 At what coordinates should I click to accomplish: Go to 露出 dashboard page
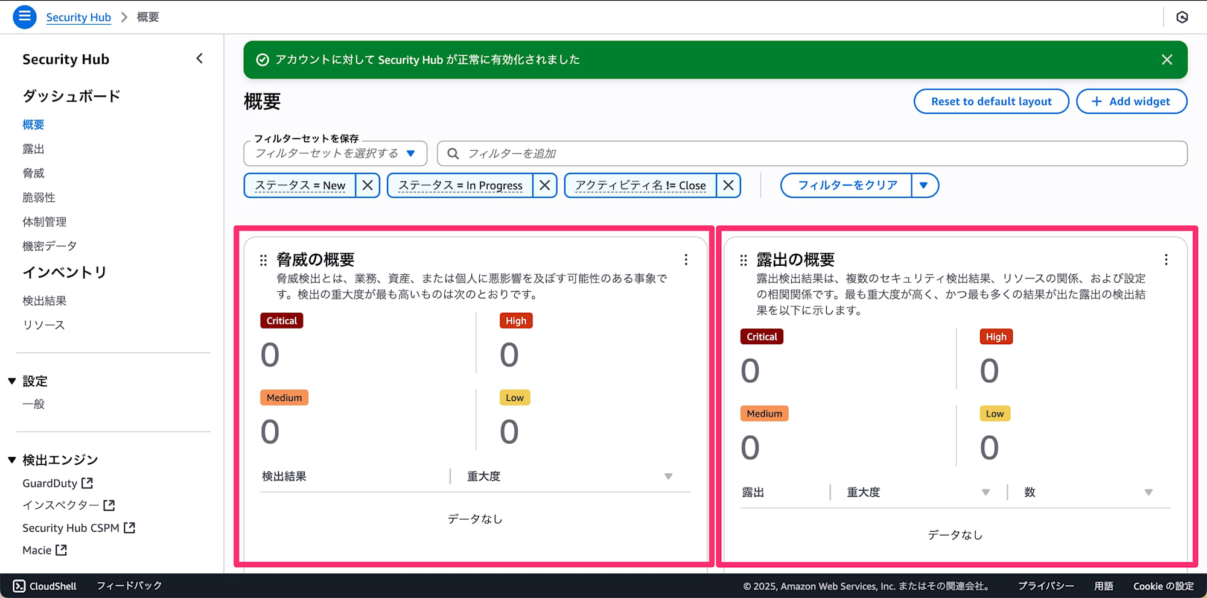33,149
